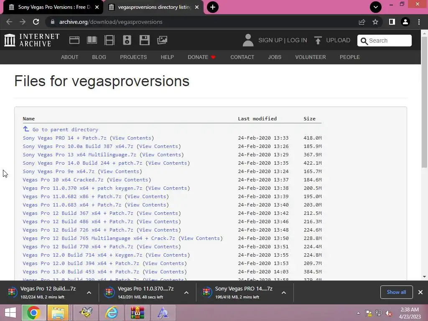The height and width of the screenshot is (321, 428).
Task: Open Internet Explorer from the taskbar
Action: coord(112,313)
